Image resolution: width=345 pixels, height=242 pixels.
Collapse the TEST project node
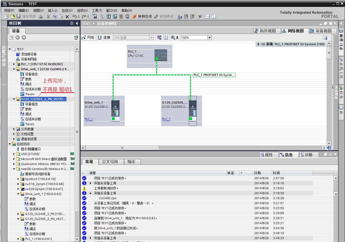pyautogui.click(x=10, y=49)
